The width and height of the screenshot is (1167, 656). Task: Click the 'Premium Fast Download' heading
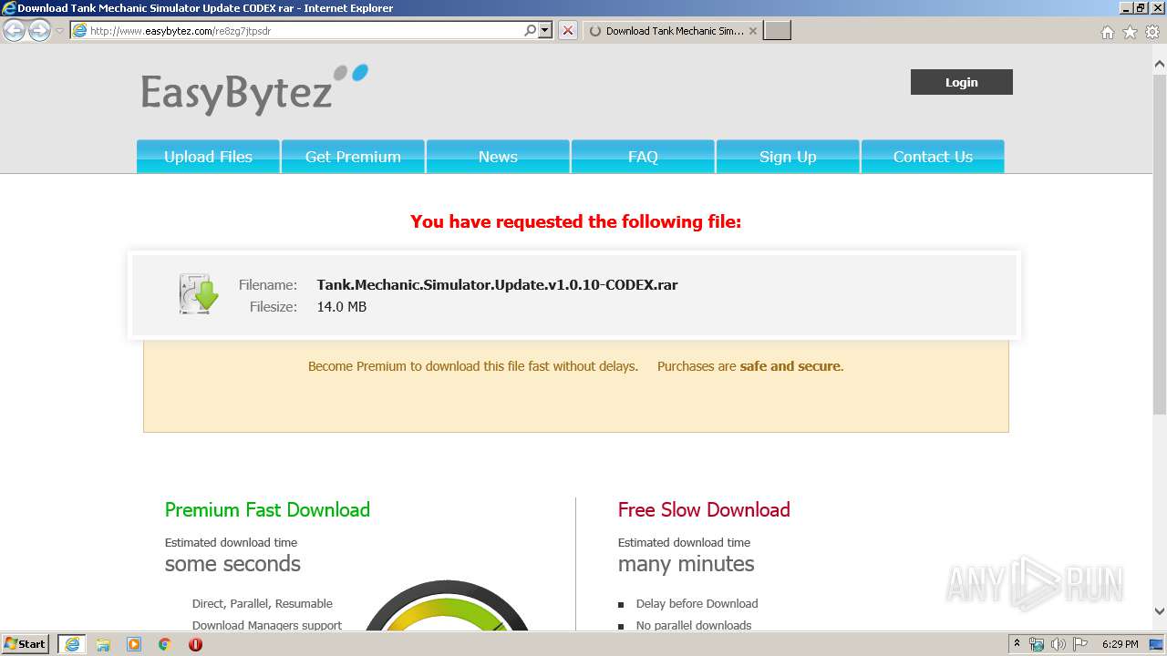(267, 510)
